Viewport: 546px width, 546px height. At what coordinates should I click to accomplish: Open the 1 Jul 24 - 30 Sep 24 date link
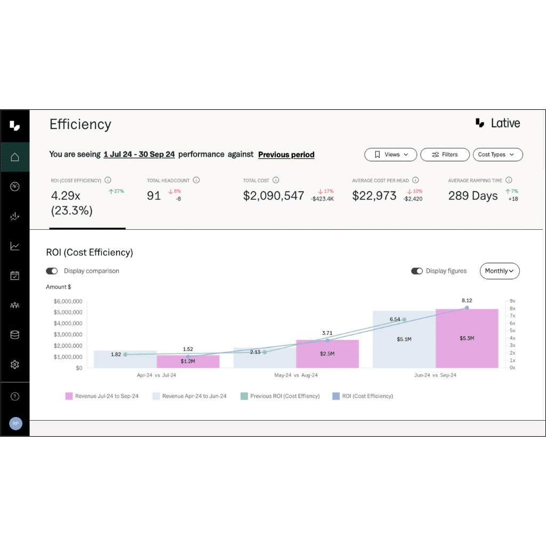pyautogui.click(x=139, y=154)
